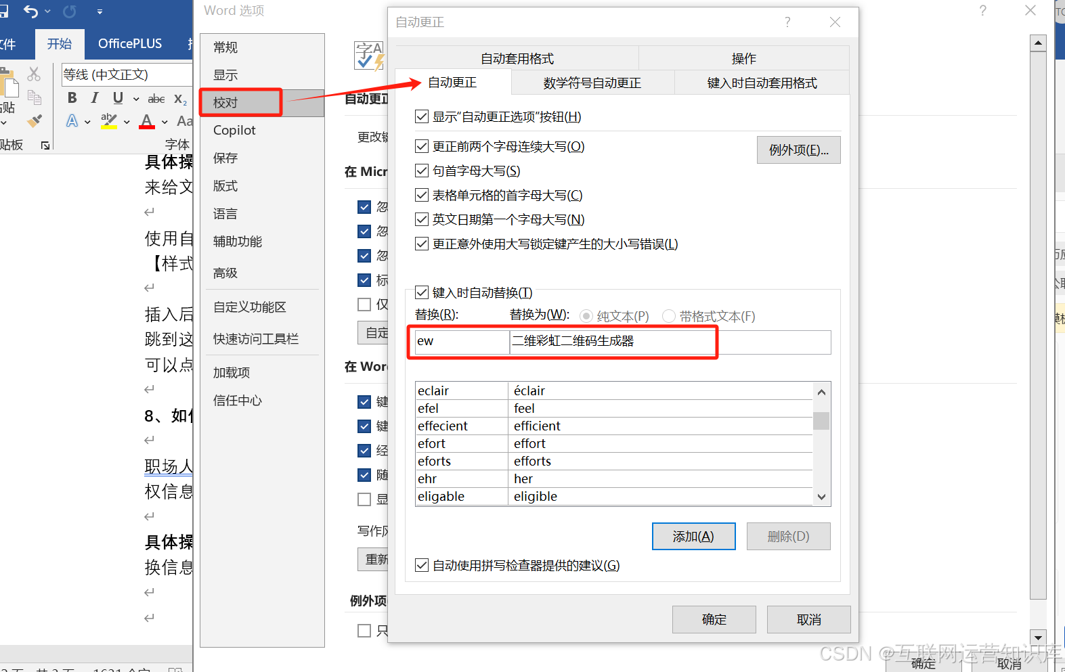
Task: Apply Italic formatting from the ribbon
Action: 95,98
